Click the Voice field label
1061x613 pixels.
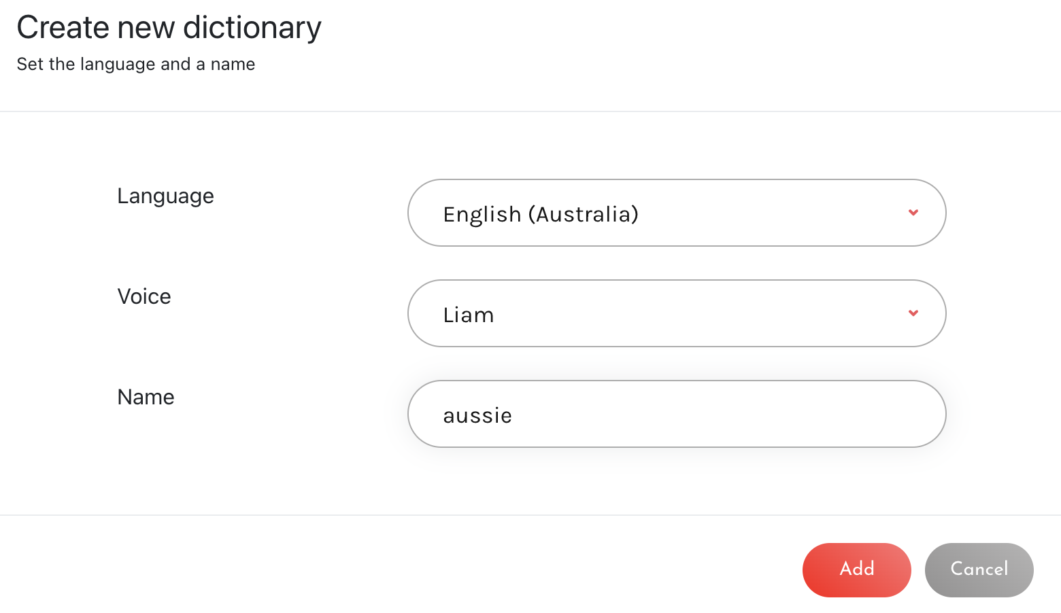click(x=144, y=296)
